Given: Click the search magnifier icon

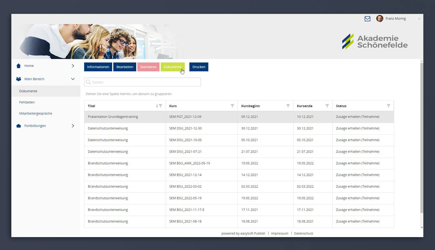Looking at the screenshot, I should [x=88, y=82].
